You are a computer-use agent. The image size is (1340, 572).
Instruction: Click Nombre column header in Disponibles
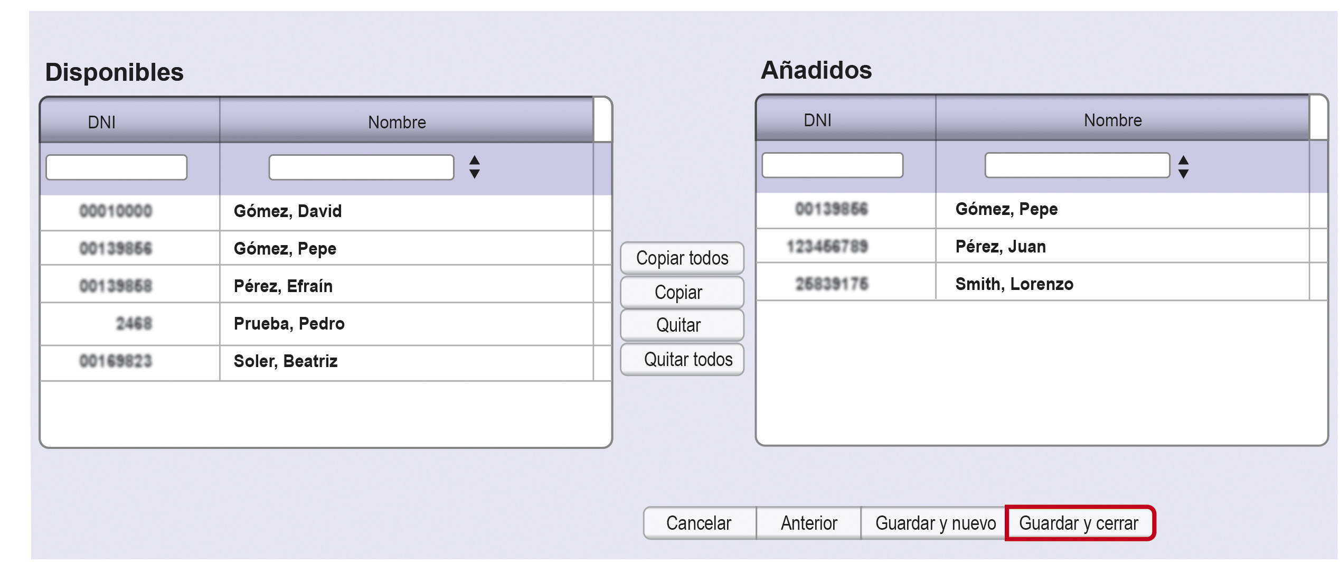[x=397, y=122]
